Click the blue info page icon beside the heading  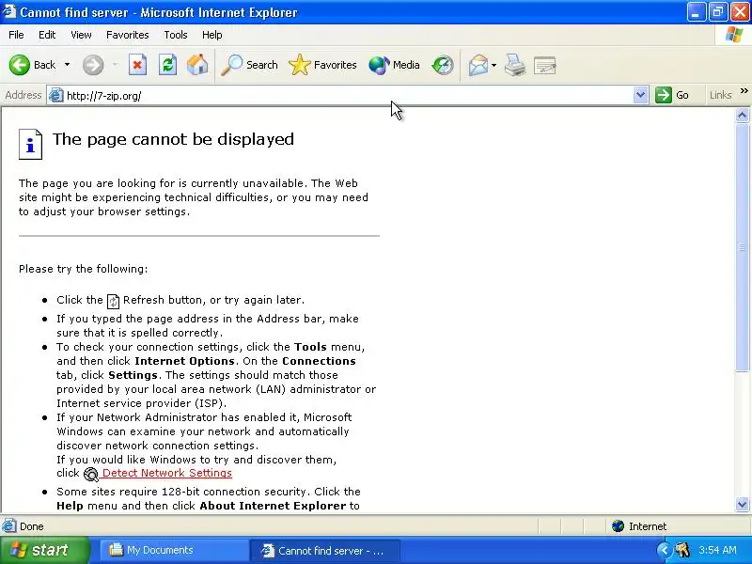(x=31, y=145)
